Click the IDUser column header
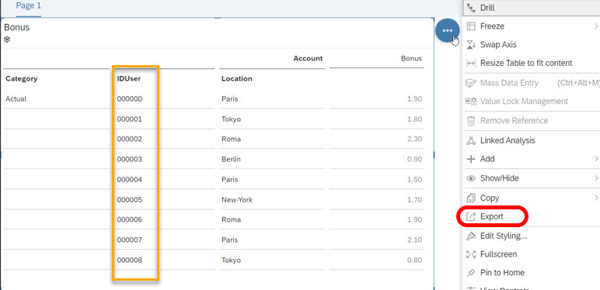 129,78
